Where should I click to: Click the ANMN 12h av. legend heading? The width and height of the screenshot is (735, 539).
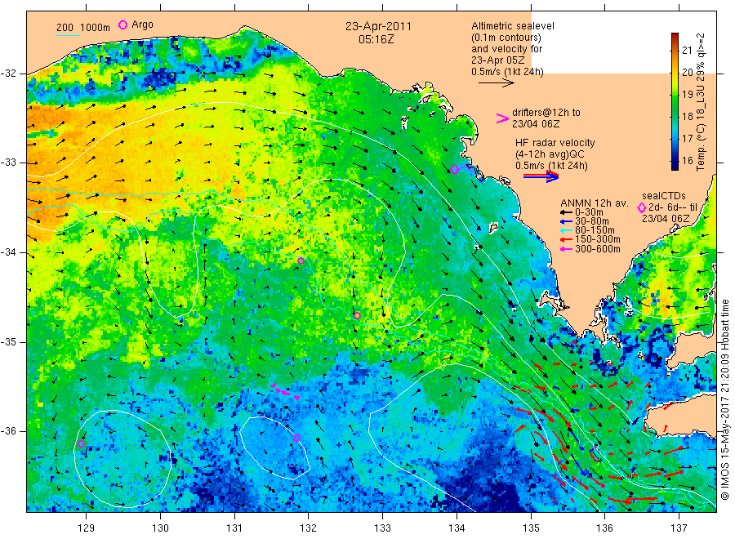595,203
